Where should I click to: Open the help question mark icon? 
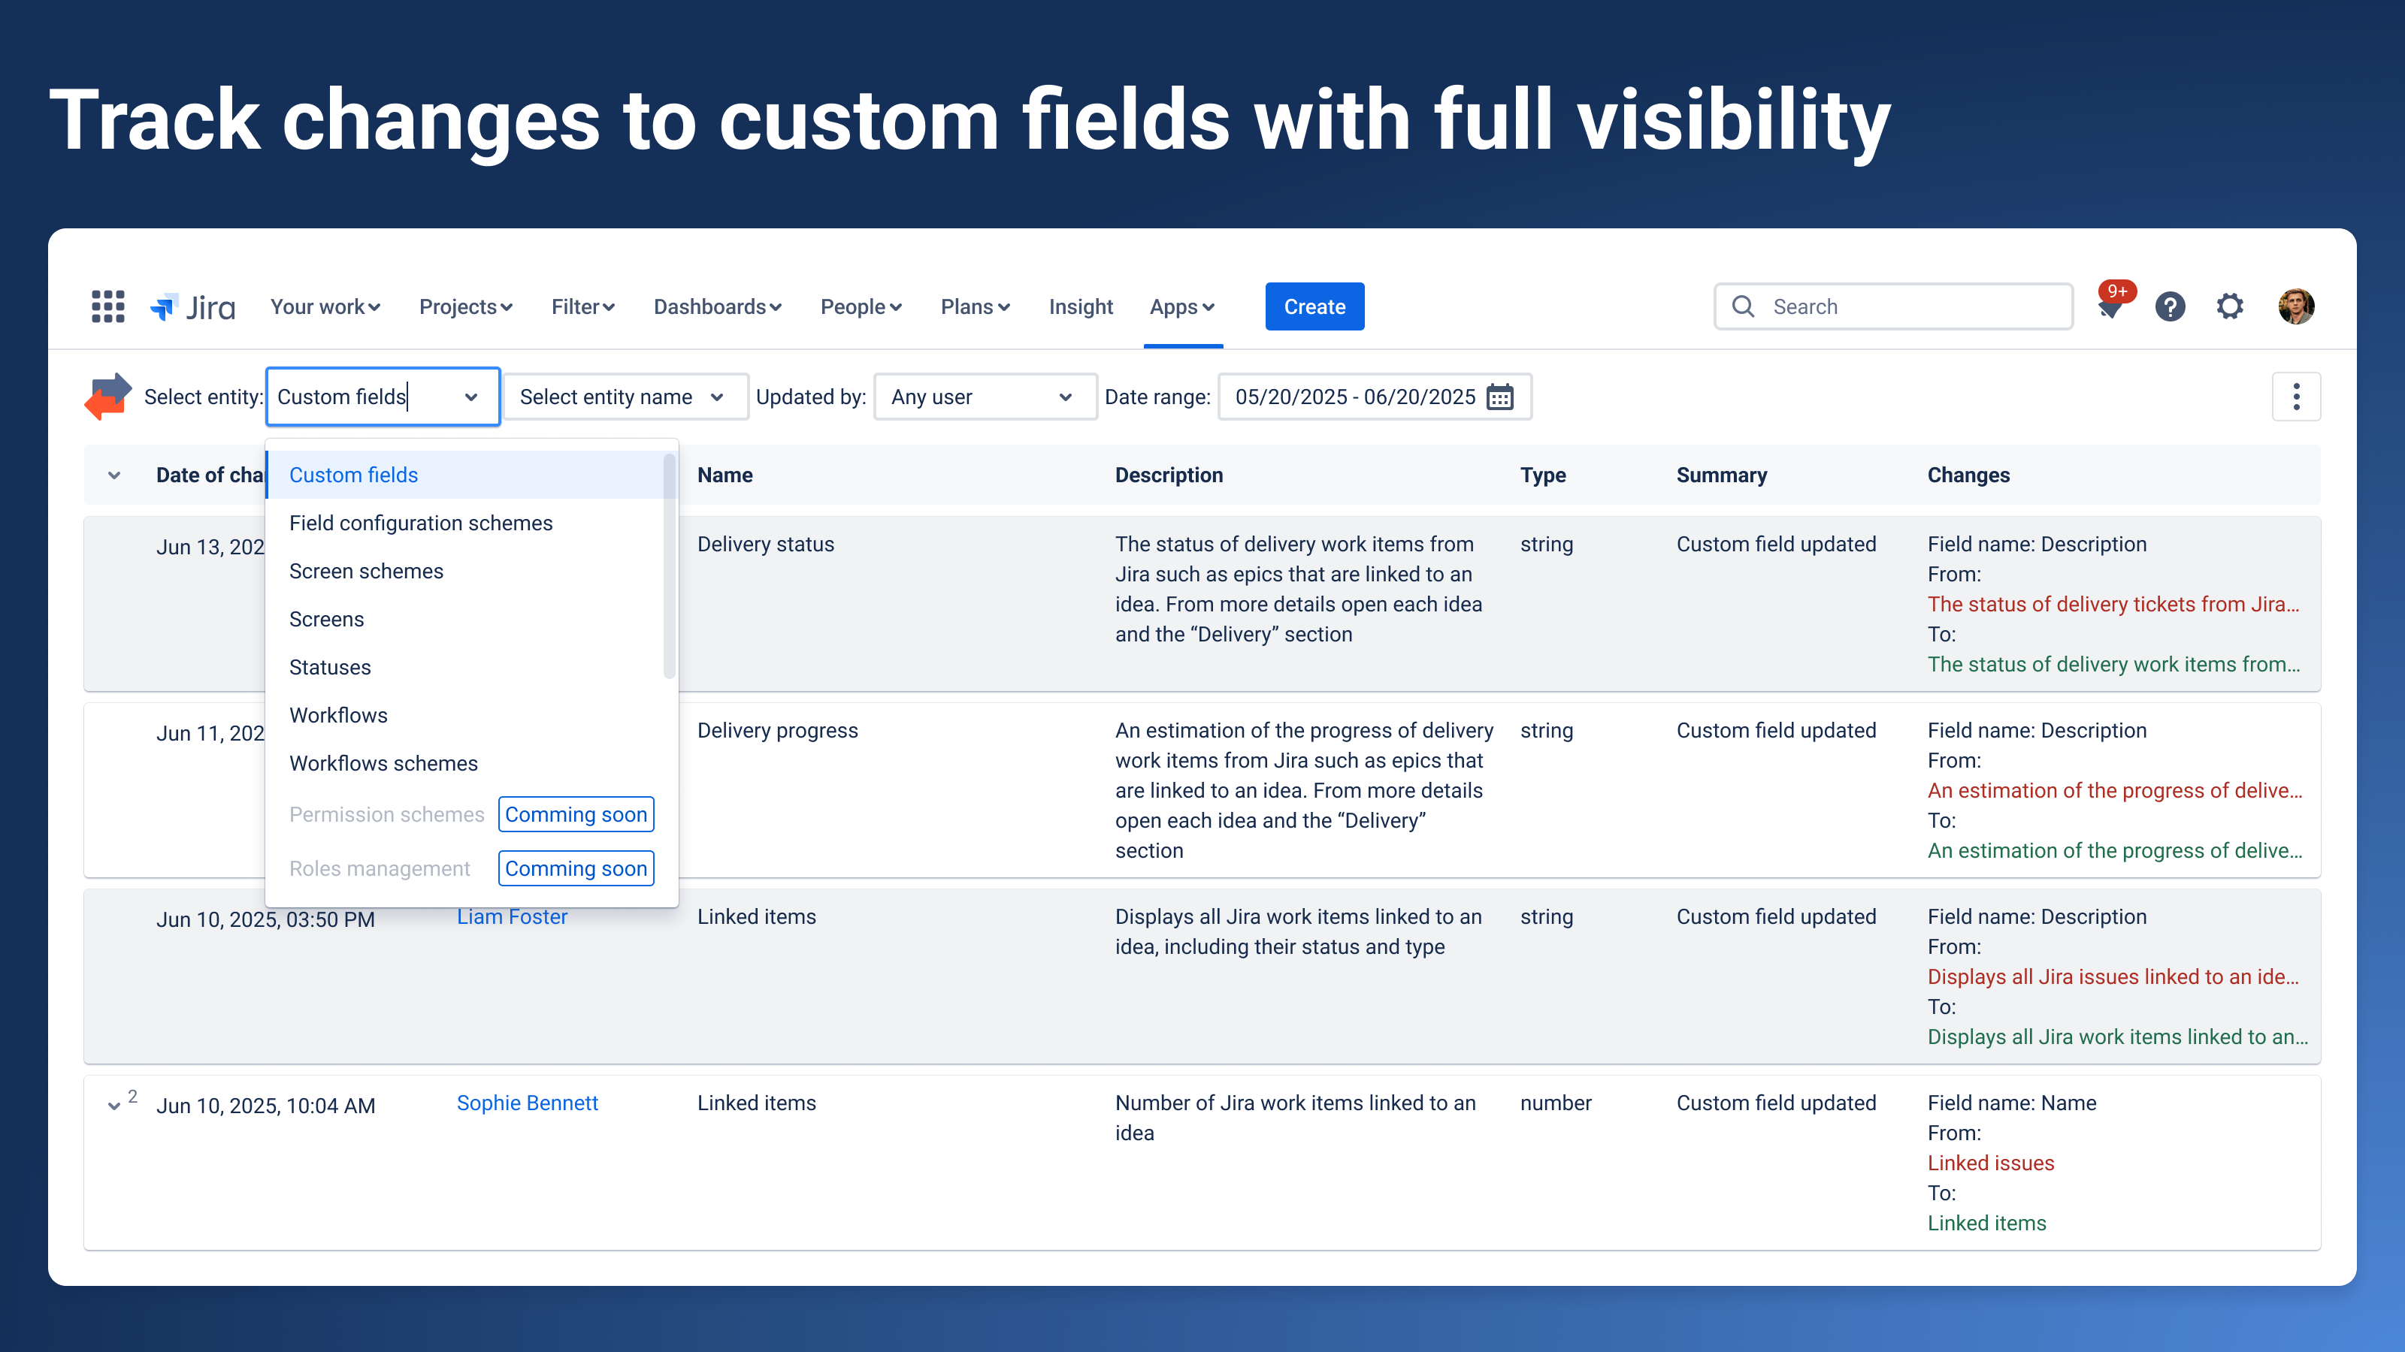coord(2170,306)
